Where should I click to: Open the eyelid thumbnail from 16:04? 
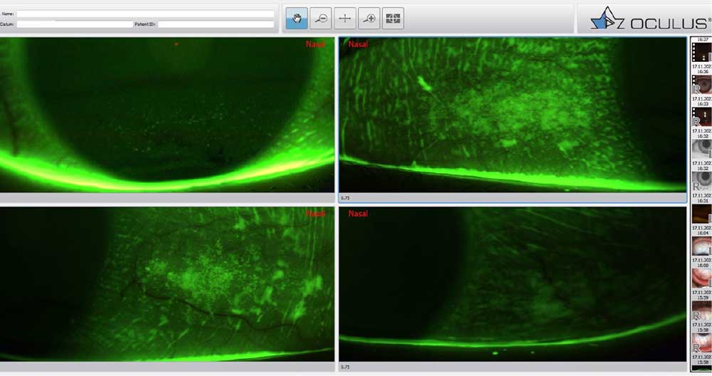pyautogui.click(x=701, y=246)
